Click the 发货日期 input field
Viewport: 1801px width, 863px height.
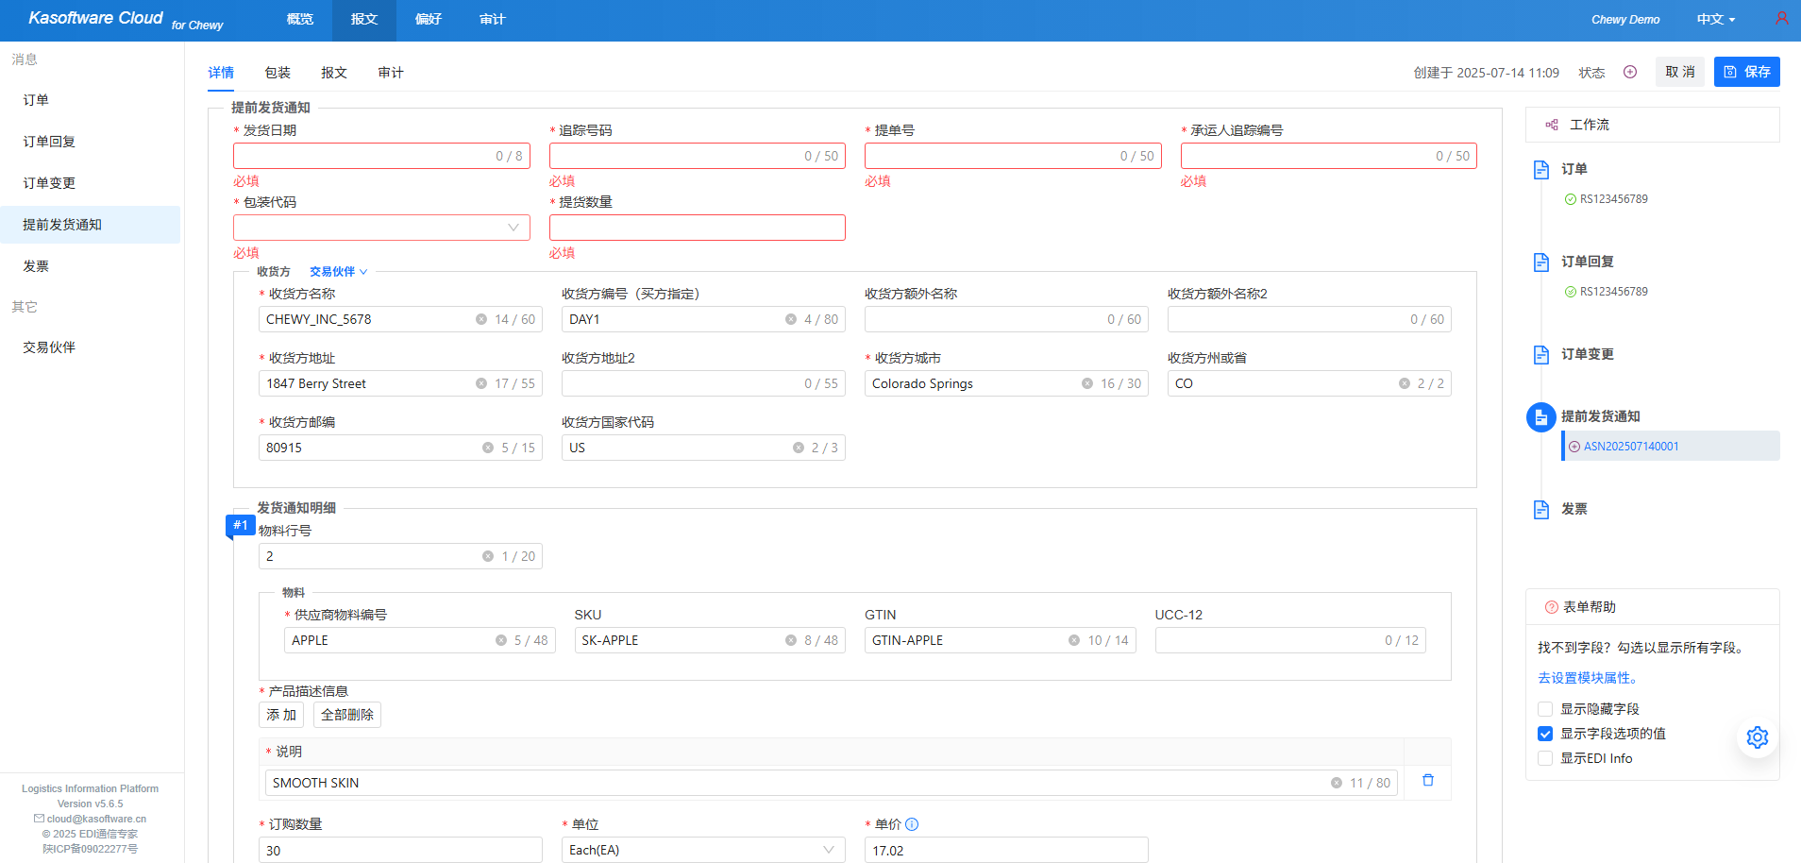click(x=363, y=156)
